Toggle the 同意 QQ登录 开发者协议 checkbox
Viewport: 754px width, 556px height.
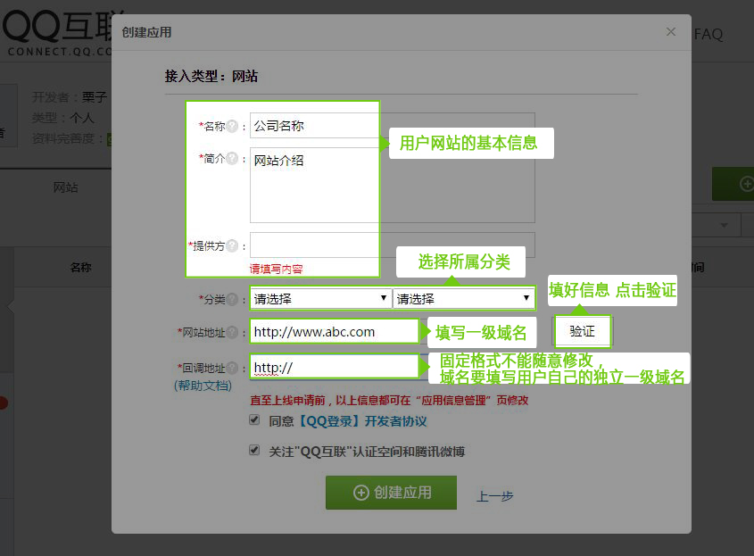click(254, 419)
